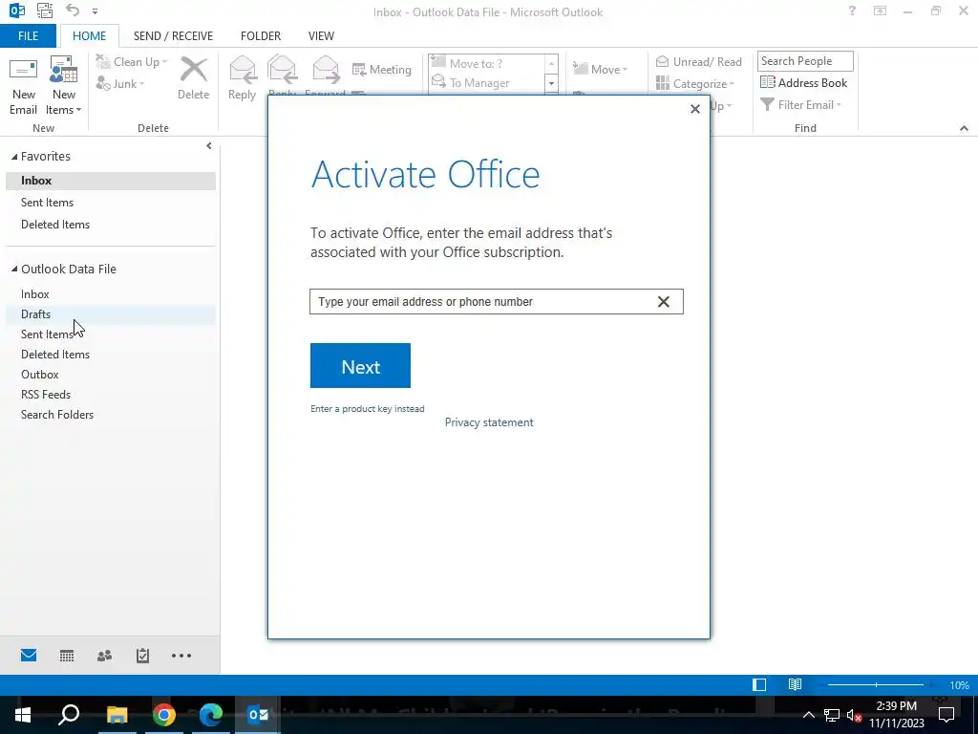Click the email address input field
Image resolution: width=978 pixels, height=734 pixels.
(x=497, y=301)
